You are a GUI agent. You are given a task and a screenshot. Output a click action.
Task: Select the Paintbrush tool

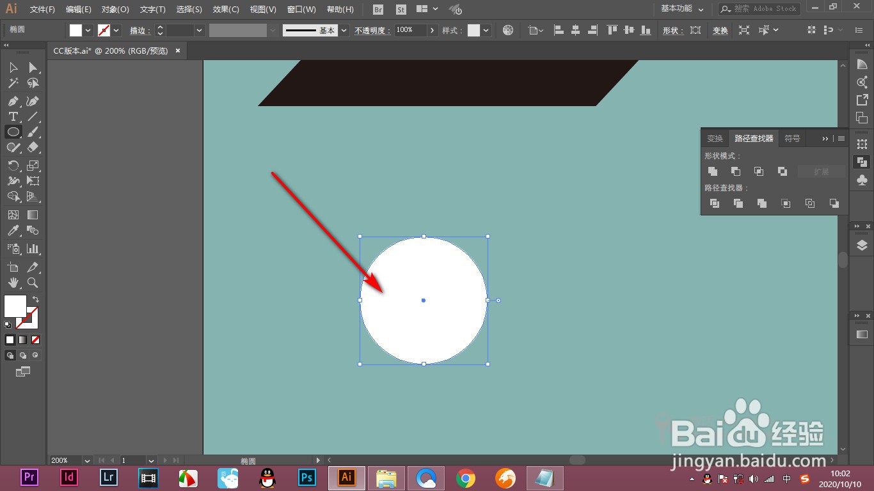click(33, 132)
